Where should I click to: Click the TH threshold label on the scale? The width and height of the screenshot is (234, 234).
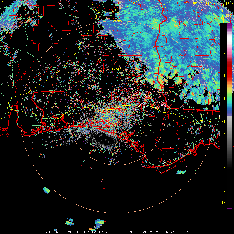(223, 203)
